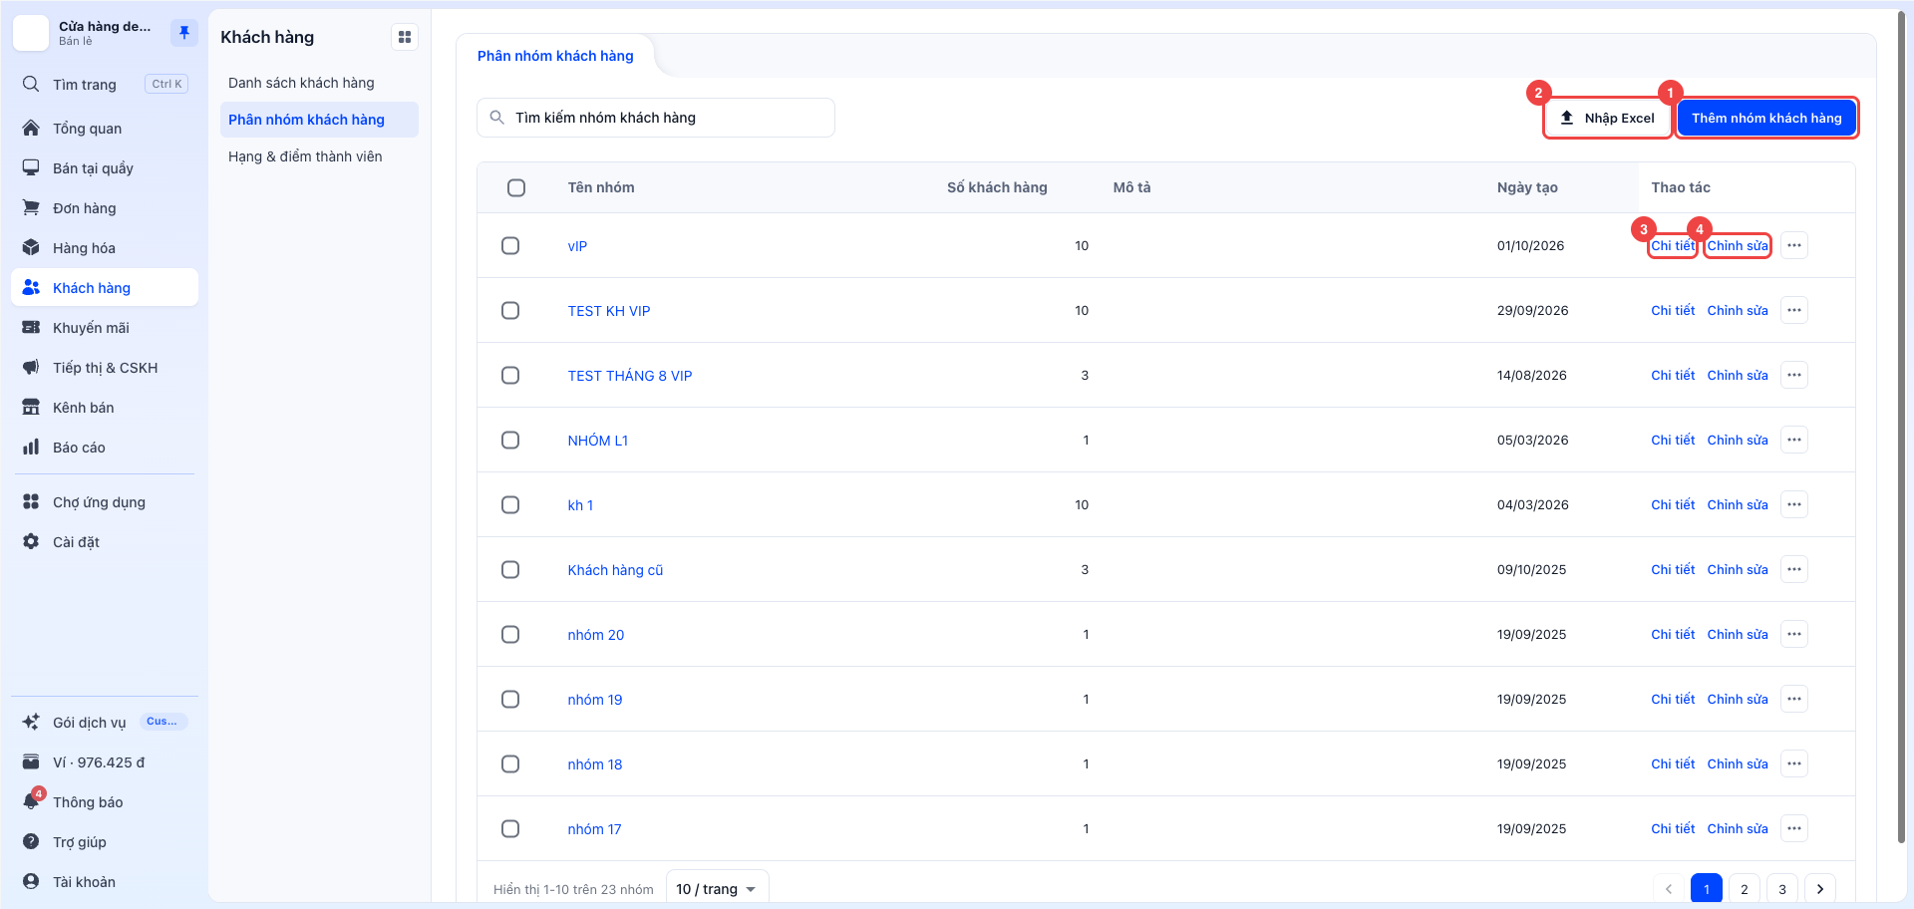Open Chi tiết for TEST KH VIP
The image size is (1914, 909).
pos(1673,310)
